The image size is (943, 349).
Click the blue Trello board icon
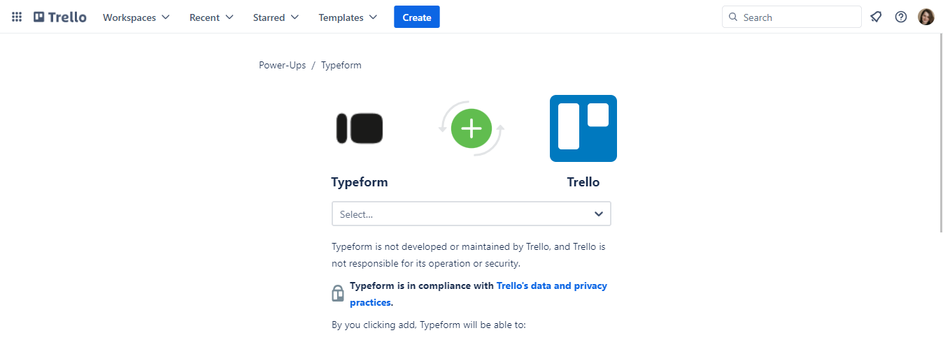pos(583,128)
